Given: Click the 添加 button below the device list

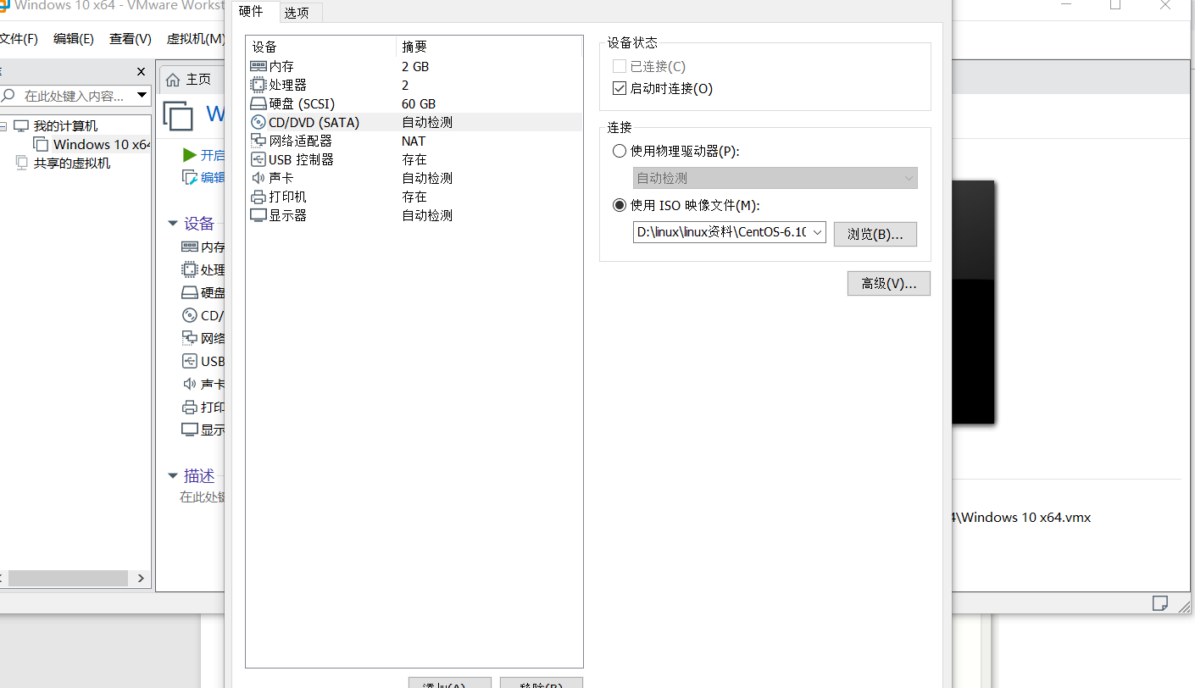Looking at the screenshot, I should [x=450, y=683].
